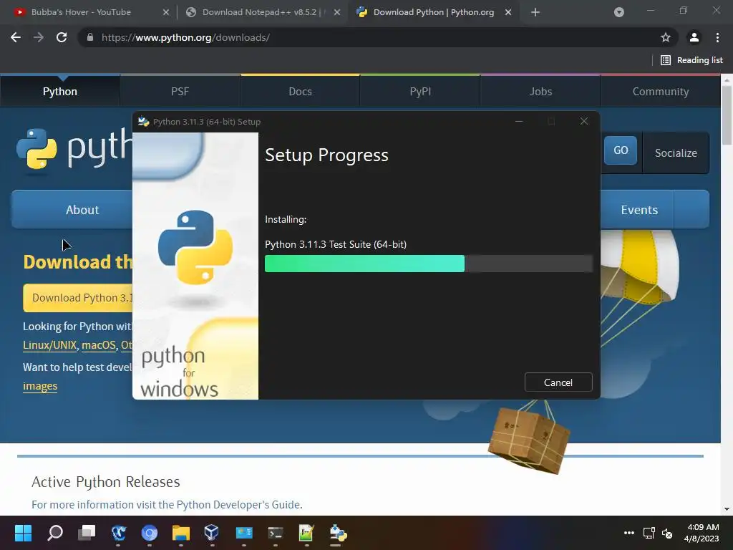This screenshot has width=733, height=550.
Task: Open the blue dragon taskbar app
Action: tap(118, 533)
